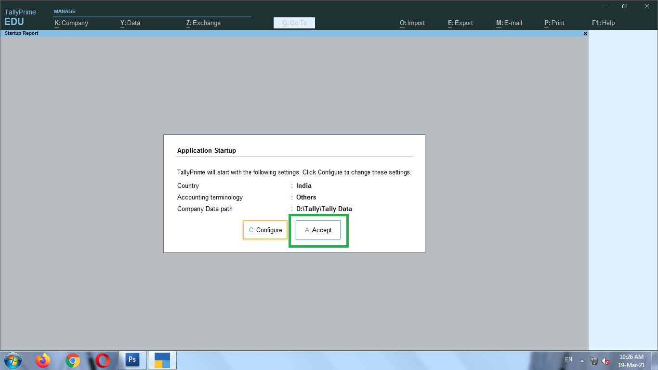Click the Application Startup dialog heading

coord(207,150)
